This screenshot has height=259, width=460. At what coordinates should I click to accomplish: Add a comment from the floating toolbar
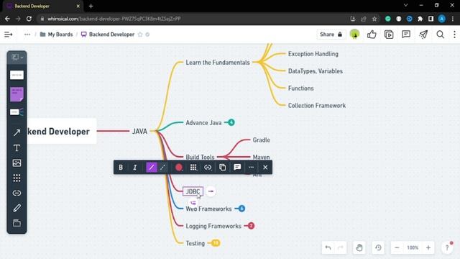pyautogui.click(x=237, y=168)
